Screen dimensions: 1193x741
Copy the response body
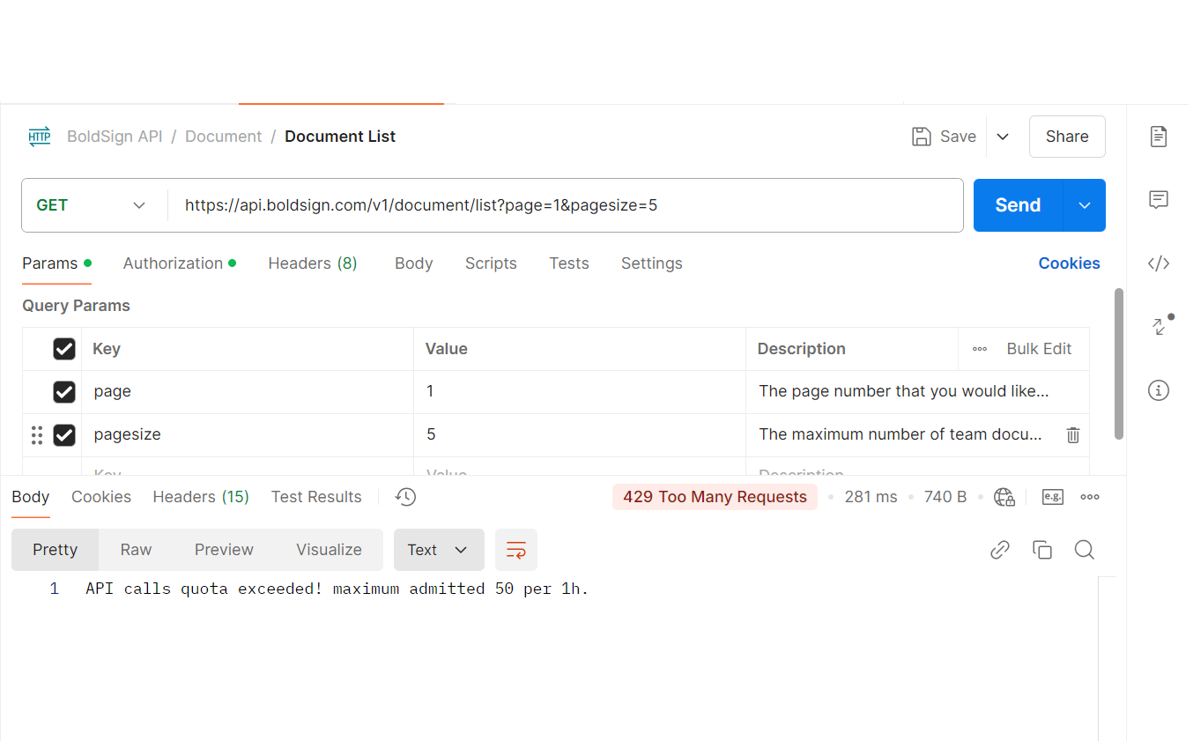[x=1042, y=549]
